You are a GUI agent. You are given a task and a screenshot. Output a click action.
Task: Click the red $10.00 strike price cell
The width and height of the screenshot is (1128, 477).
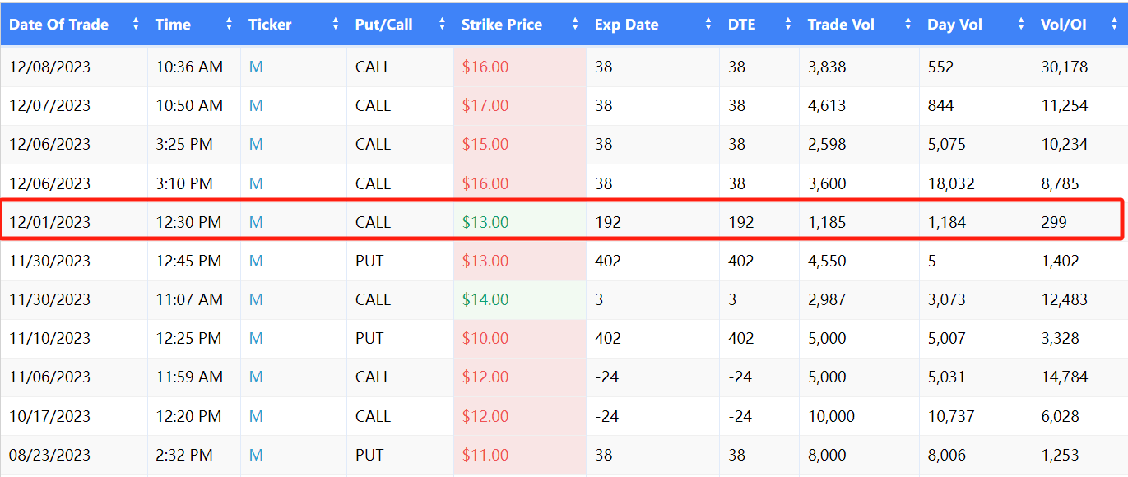coord(485,338)
